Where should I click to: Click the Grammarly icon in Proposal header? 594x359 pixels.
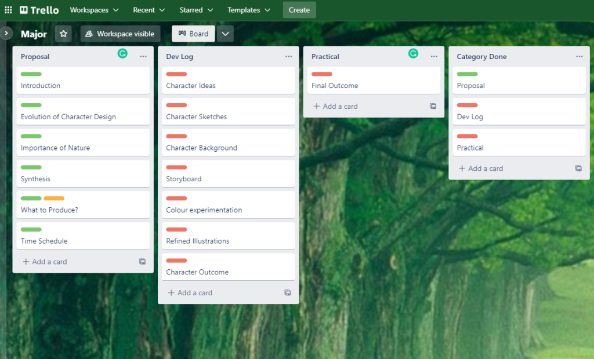click(122, 54)
